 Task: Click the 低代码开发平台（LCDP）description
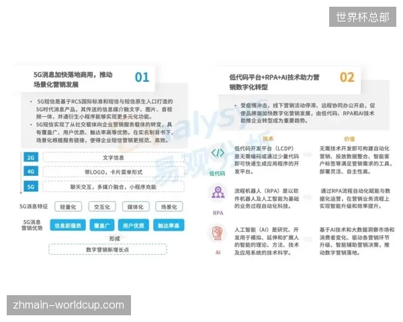267,160
